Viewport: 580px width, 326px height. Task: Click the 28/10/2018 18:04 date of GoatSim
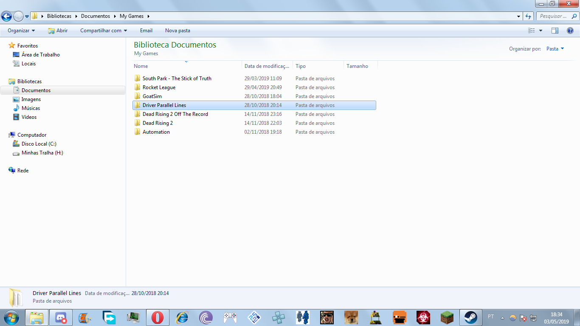[x=263, y=96]
